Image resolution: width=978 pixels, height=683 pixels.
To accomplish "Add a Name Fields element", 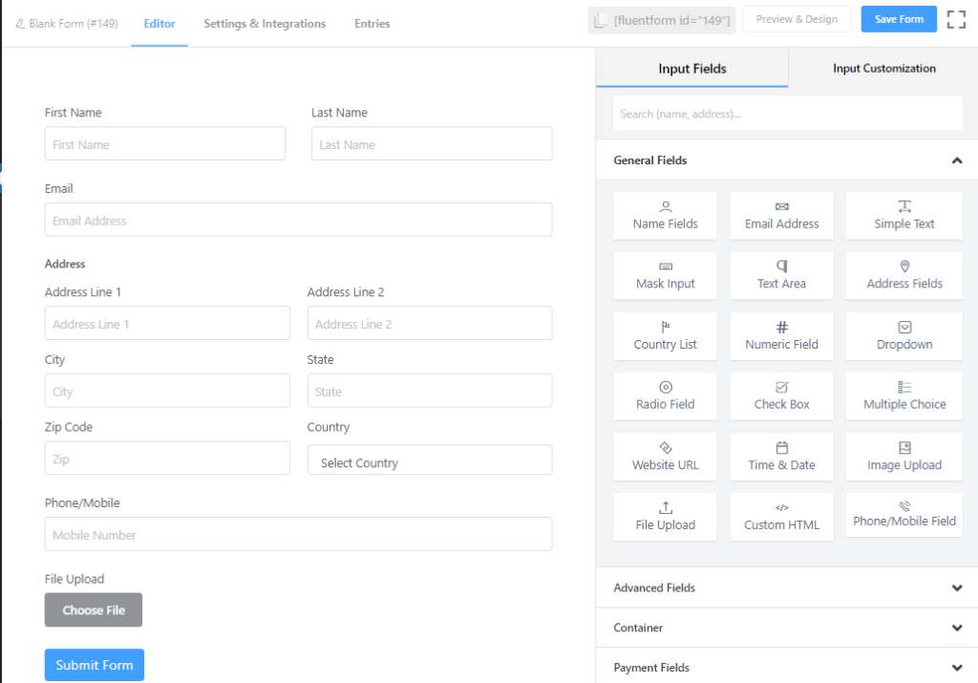I will (x=665, y=215).
